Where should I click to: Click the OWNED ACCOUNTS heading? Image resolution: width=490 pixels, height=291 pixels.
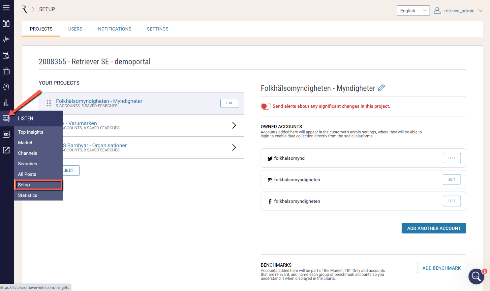281,126
